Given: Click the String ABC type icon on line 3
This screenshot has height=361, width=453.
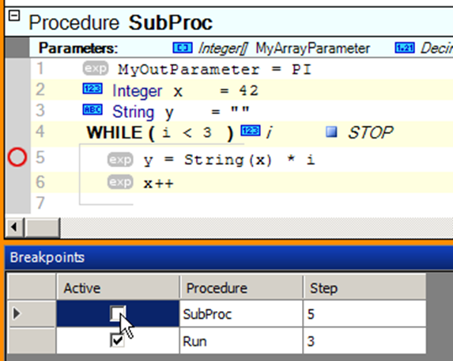Looking at the screenshot, I should (92, 109).
